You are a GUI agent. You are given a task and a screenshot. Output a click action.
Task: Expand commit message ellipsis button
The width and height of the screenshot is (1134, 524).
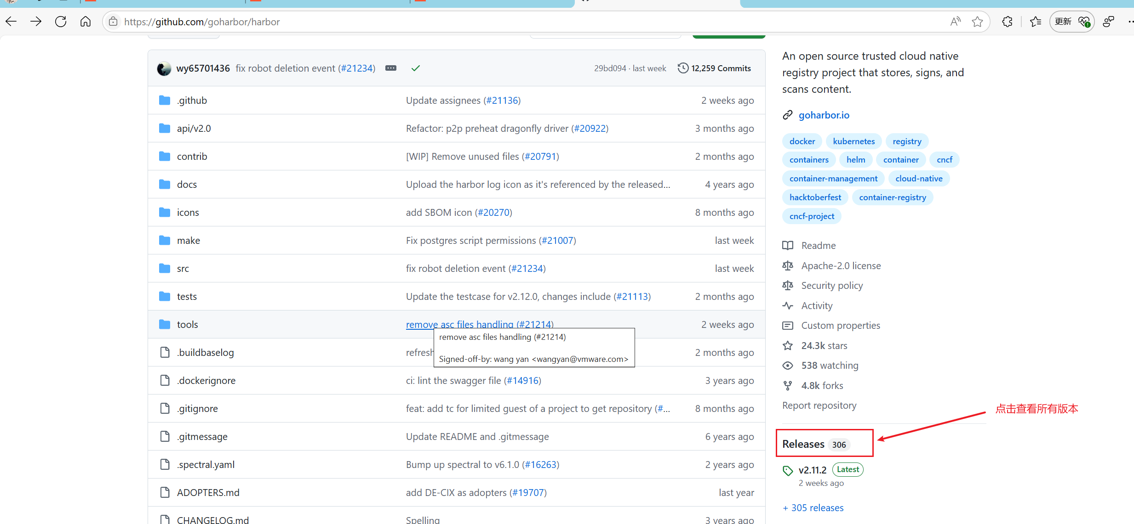point(391,68)
